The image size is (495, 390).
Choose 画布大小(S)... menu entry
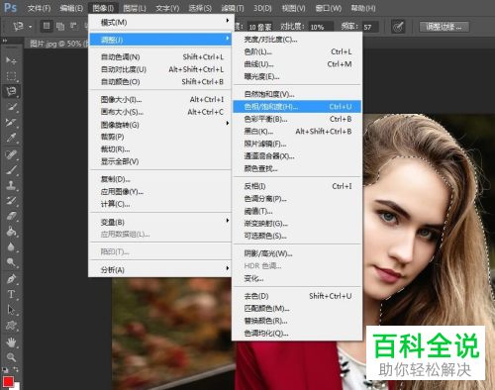coord(161,112)
